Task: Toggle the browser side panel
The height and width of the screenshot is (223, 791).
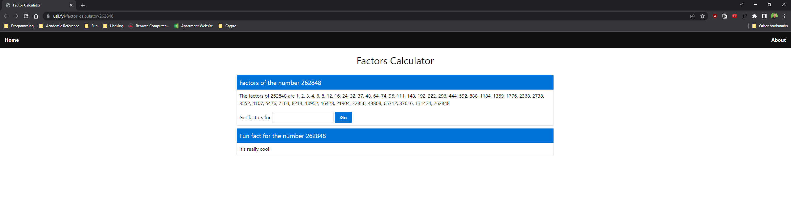Action: (x=764, y=16)
